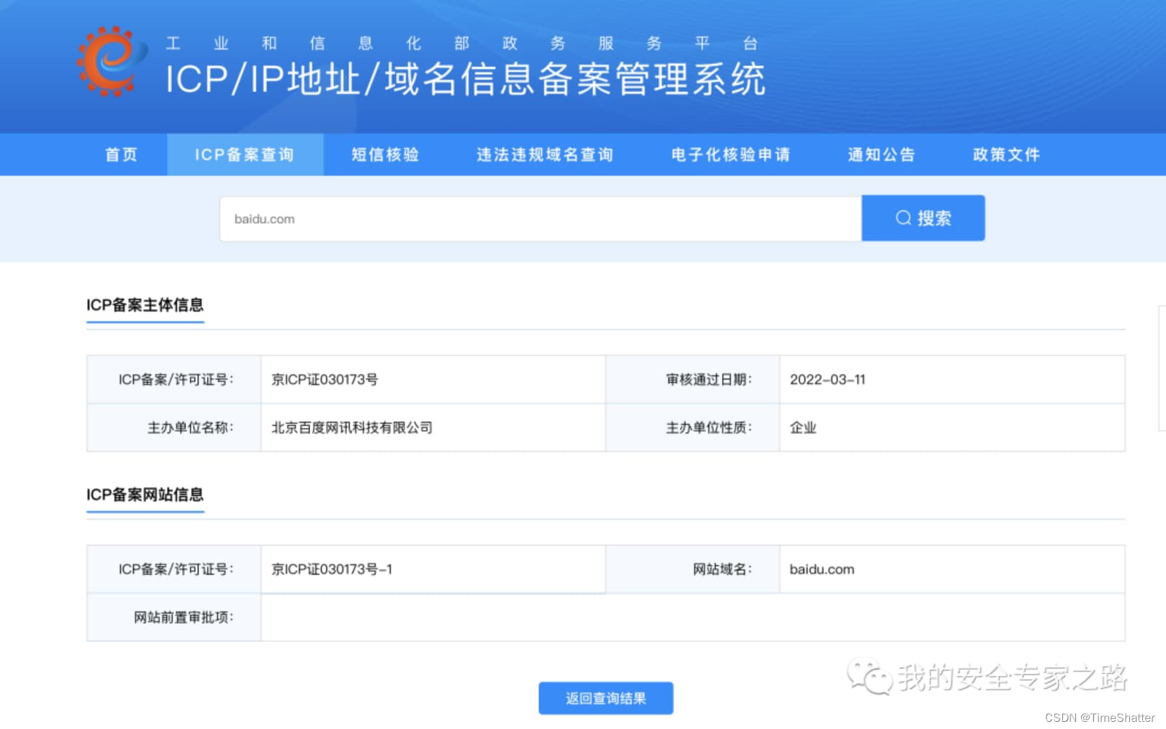Click the ICP备案网站信息 section heading
1166x729 pixels.
[145, 495]
